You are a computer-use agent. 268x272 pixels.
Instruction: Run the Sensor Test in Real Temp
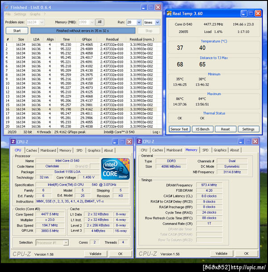point(179,129)
